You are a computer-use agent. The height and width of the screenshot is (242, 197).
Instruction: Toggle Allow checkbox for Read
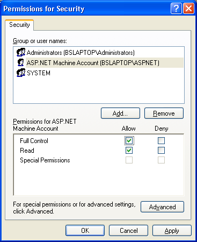point(129,151)
